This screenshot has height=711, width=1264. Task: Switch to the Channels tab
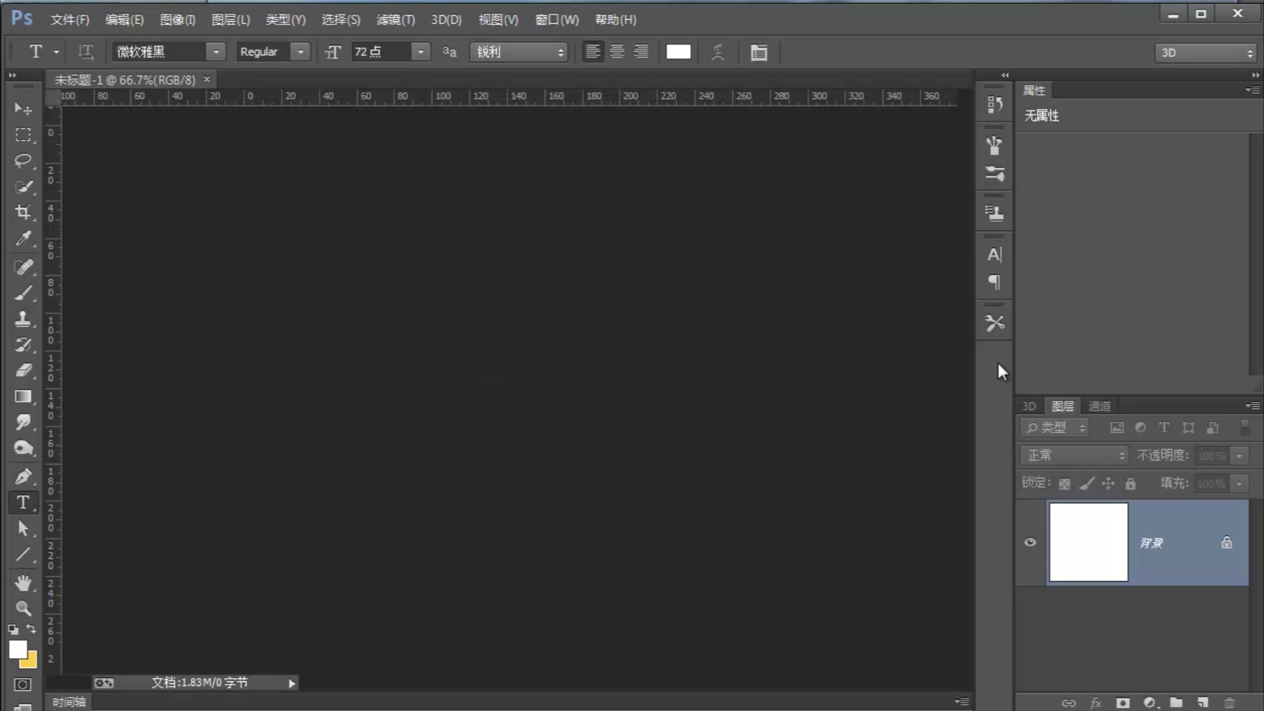(1099, 406)
